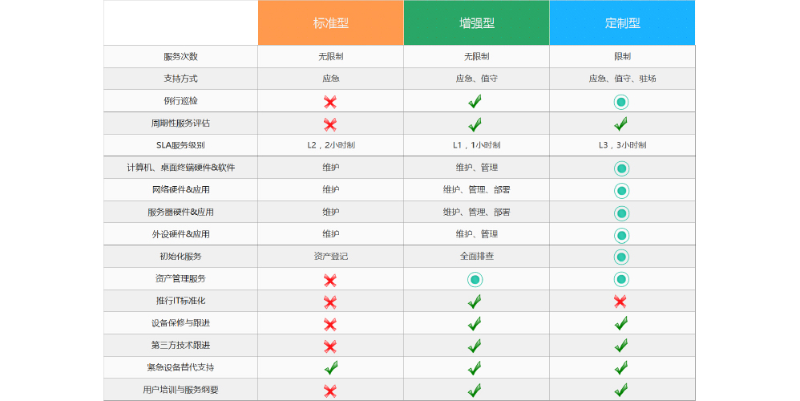Click 增强型 teal circle for 资产管理服务
Viewport: 800px width, 401px height.
tap(475, 280)
